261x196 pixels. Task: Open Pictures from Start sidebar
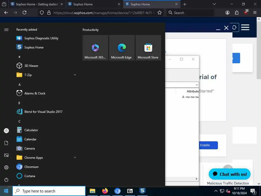click(x=6, y=155)
